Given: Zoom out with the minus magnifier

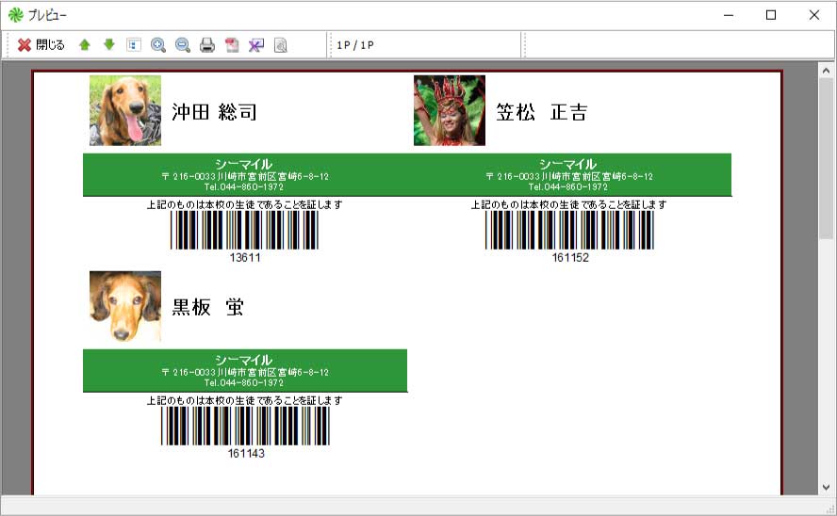Looking at the screenshot, I should [x=183, y=45].
